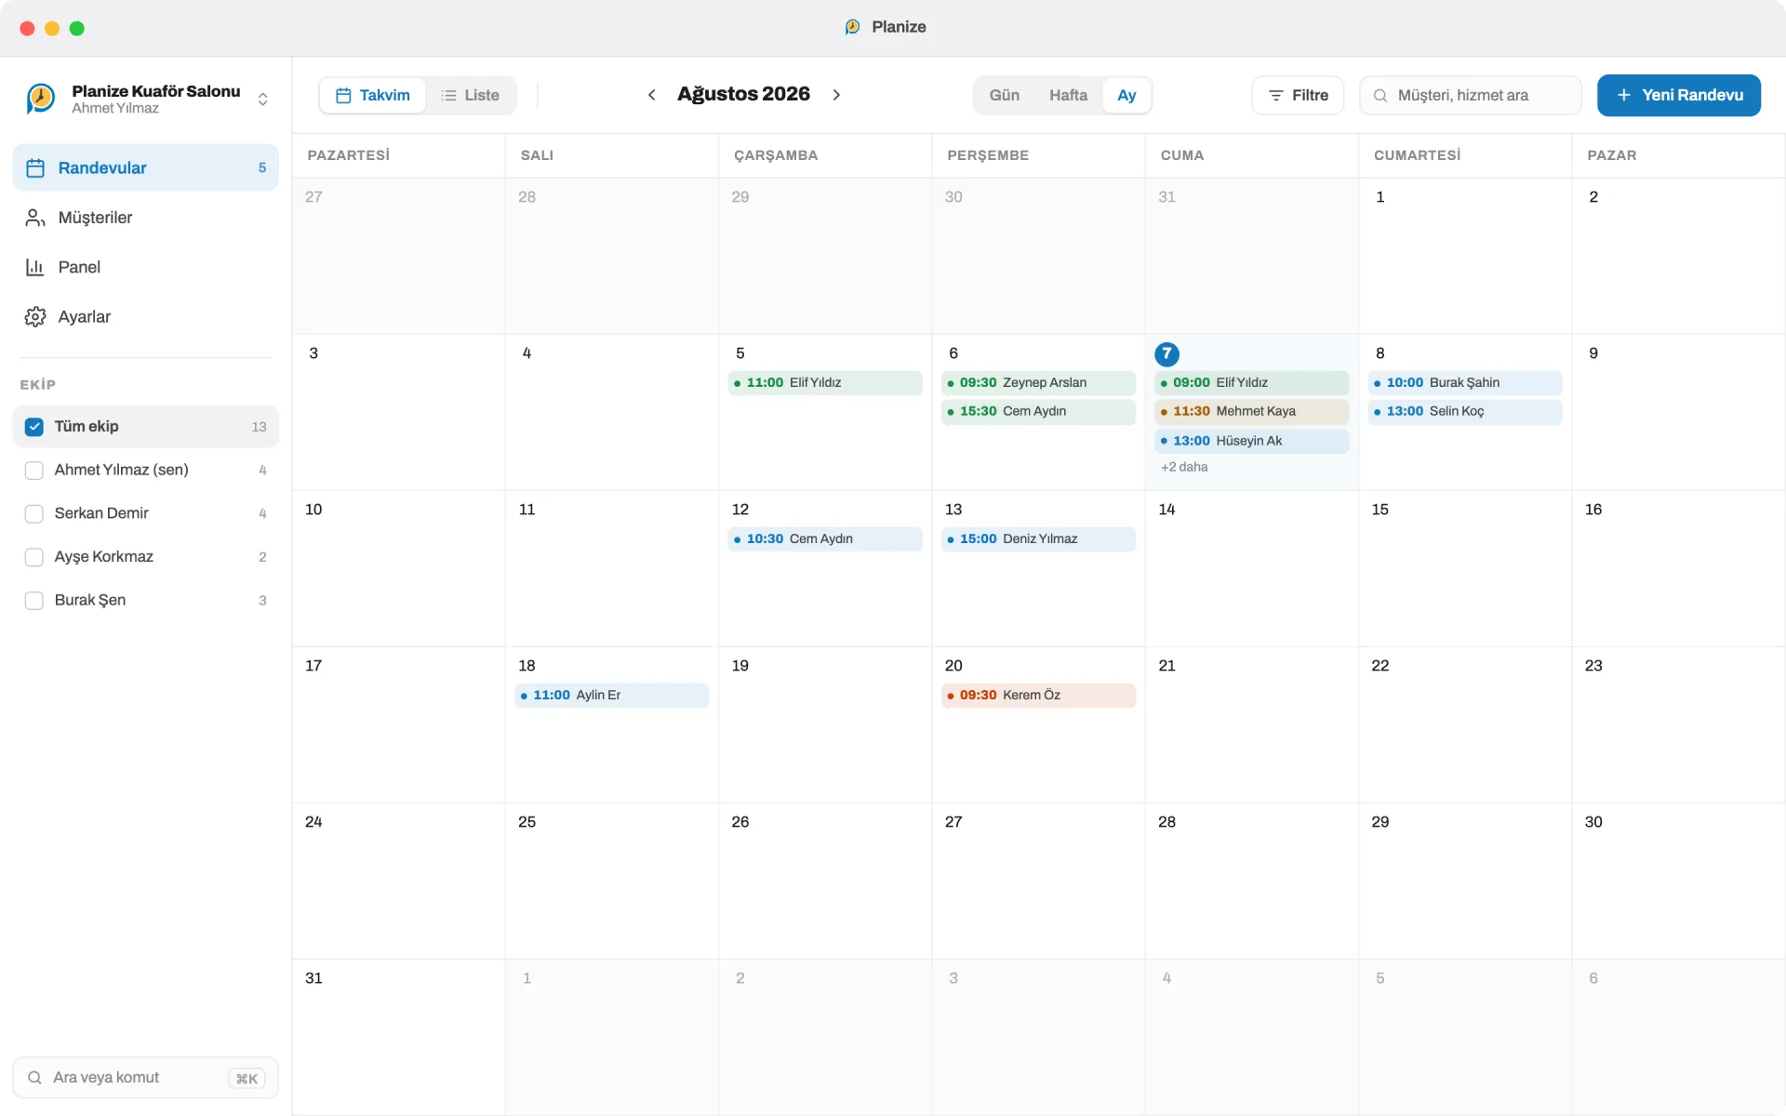The image size is (1786, 1116).
Task: Check Ahmet Yılmaz (sen) team filter
Action: pos(34,471)
